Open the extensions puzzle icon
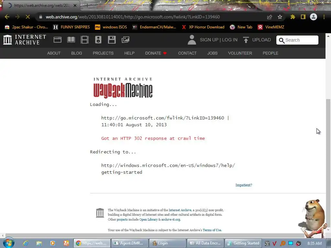Viewport: 331px width, 248px height. pyautogui.click(x=293, y=17)
